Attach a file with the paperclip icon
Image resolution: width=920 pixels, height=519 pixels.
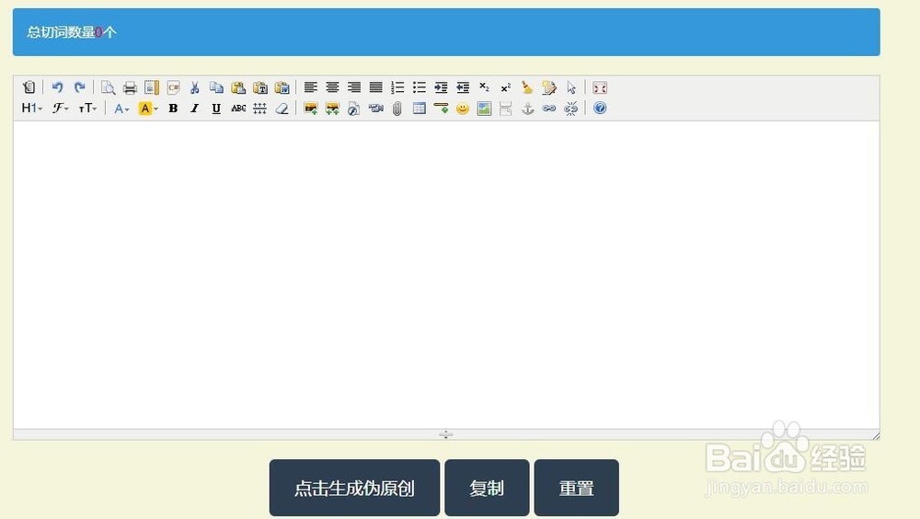point(397,108)
